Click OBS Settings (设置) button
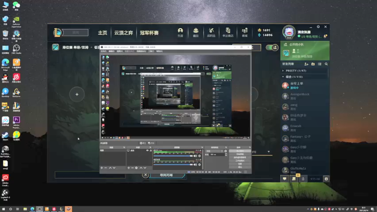 point(240,163)
